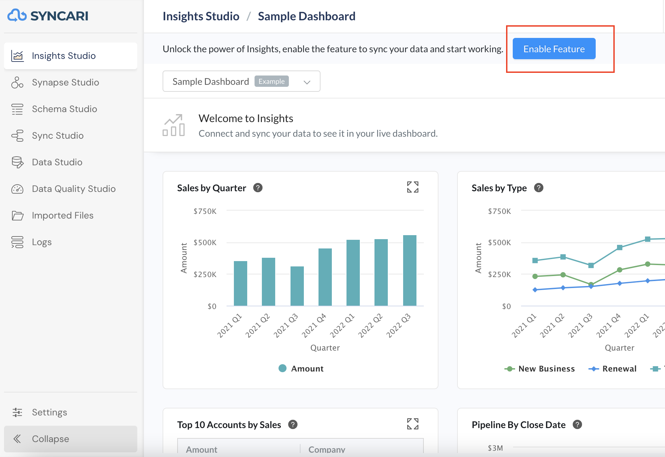Toggle New Business series in legend
The height and width of the screenshot is (457, 665).
click(540, 369)
